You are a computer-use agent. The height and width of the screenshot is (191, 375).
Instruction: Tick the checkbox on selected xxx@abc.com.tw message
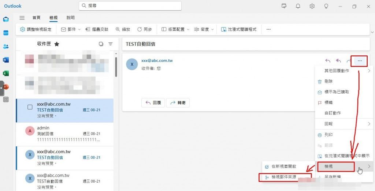[x=30, y=107]
